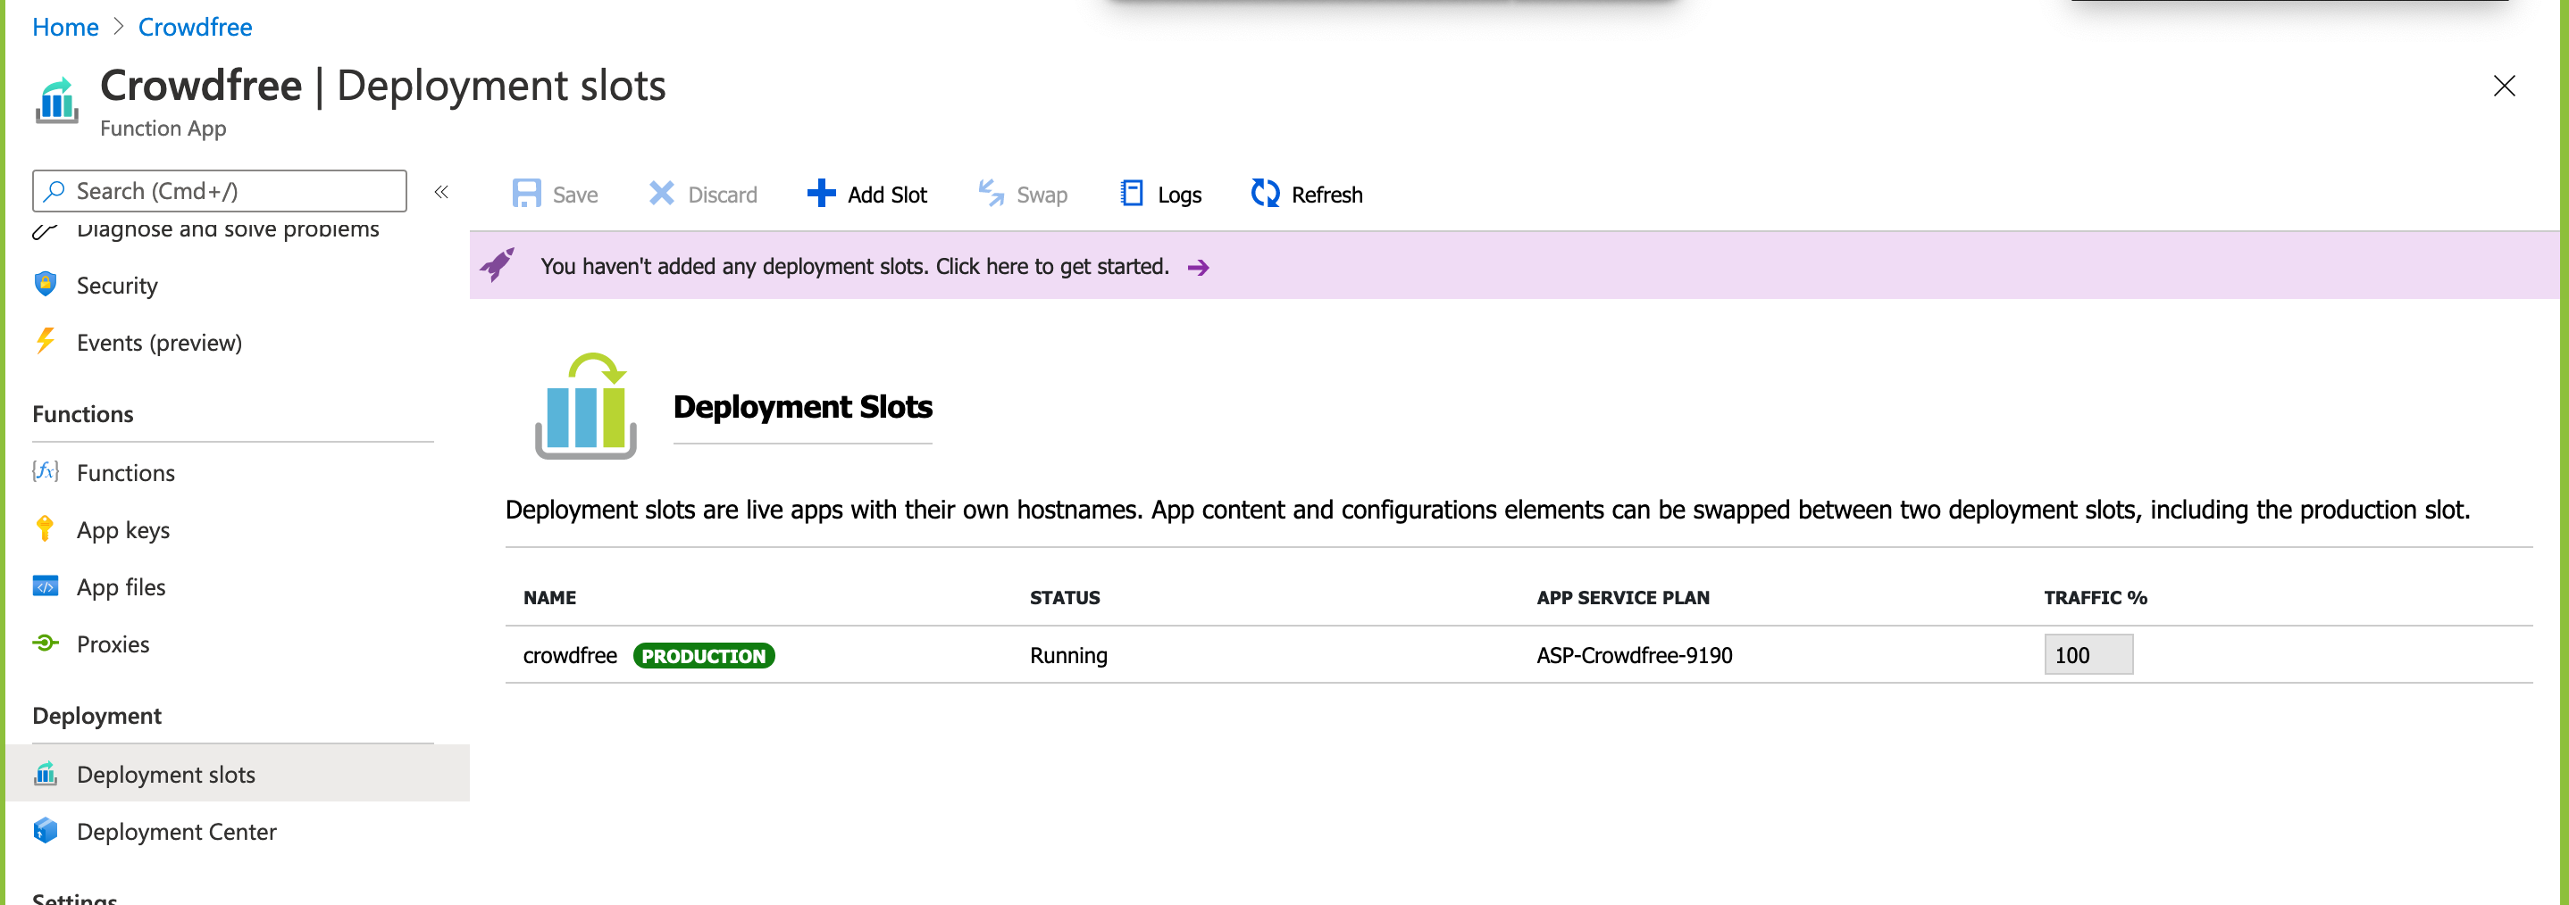The image size is (2569, 905).
Task: Click the Save floppy disk icon
Action: pyautogui.click(x=526, y=194)
